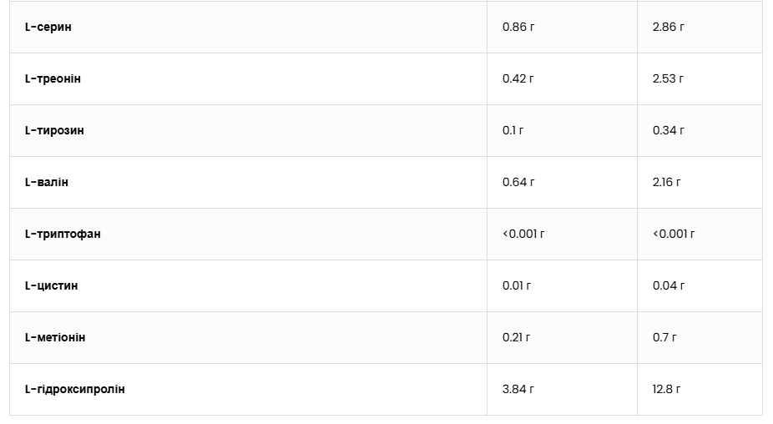The image size is (773, 424).
Task: Click the 0.21 г methionine value
Action: coord(517,337)
